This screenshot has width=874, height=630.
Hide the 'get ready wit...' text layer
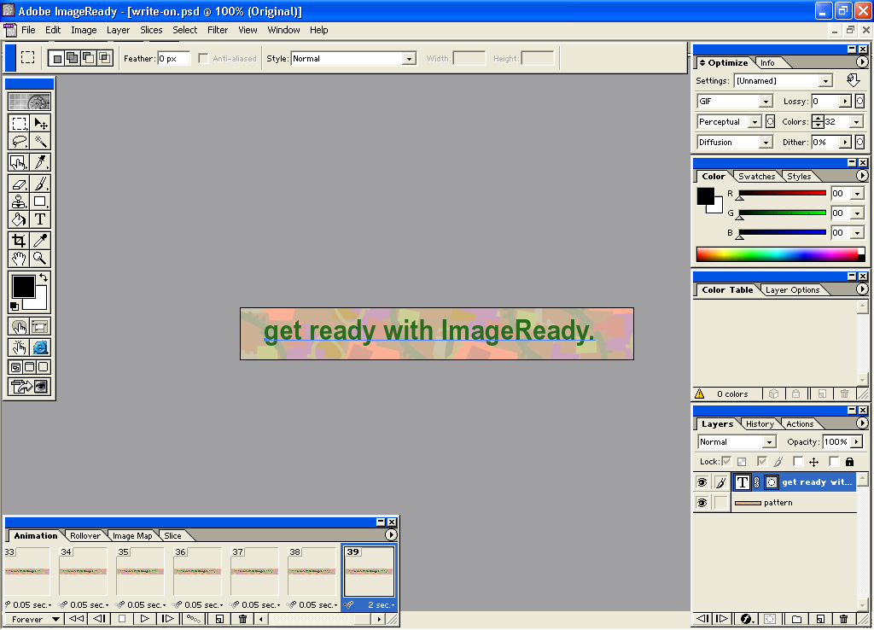tap(702, 482)
